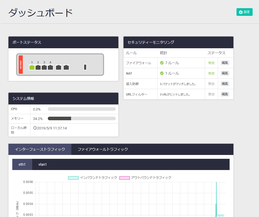Edit the 侵入防御 setting

click(225, 84)
